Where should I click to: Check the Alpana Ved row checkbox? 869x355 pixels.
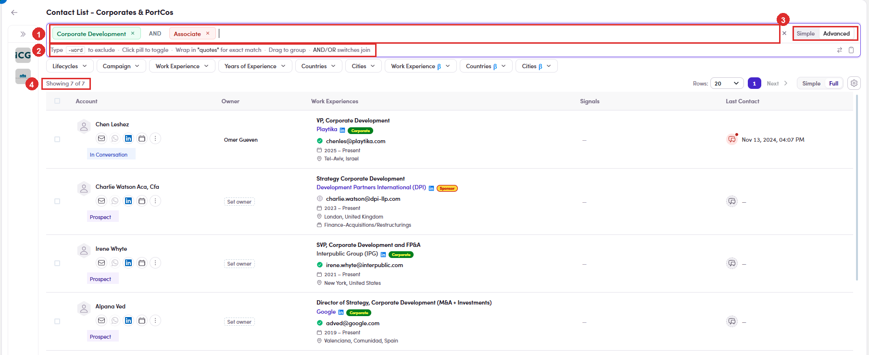coord(57,321)
